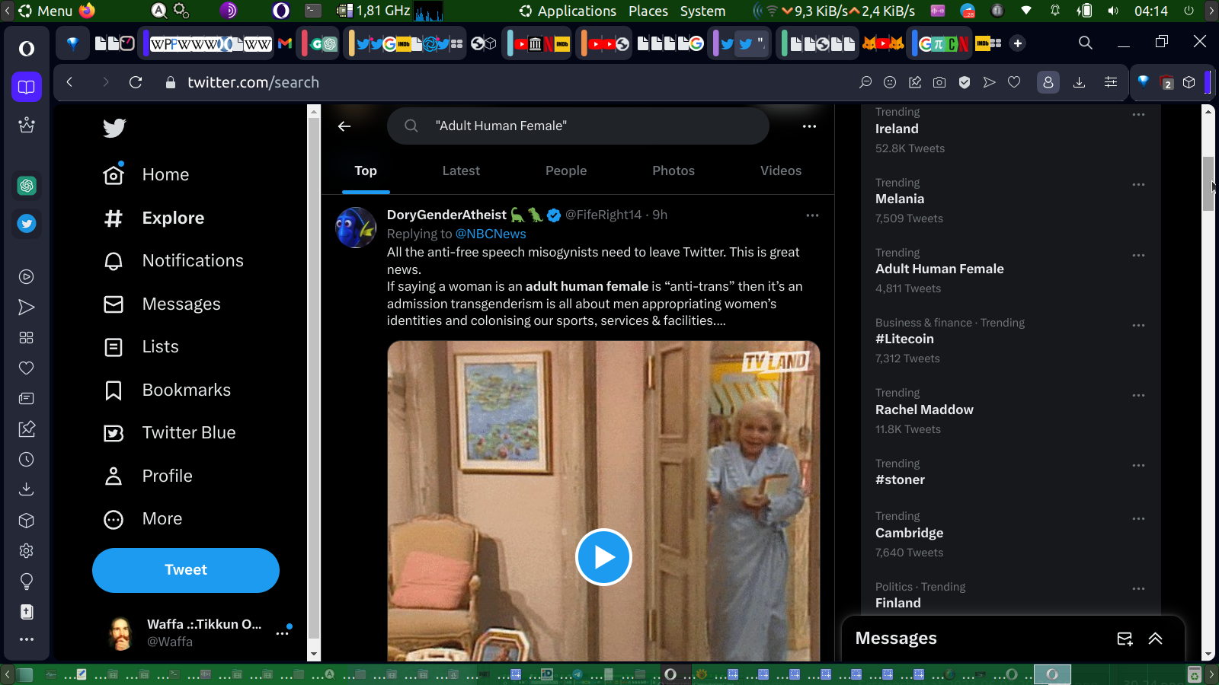
Task: Open the System menu in top panel
Action: click(702, 11)
